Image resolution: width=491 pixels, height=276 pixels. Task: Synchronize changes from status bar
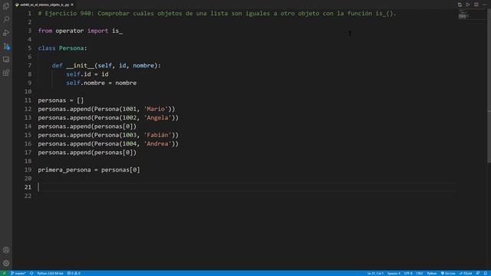pyautogui.click(x=31, y=273)
